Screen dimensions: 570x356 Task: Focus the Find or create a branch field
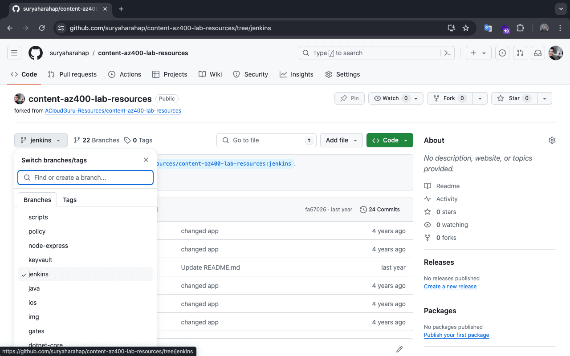coord(85,178)
